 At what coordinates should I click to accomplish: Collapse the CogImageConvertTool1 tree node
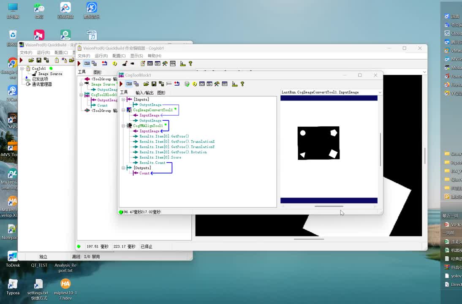click(123, 110)
